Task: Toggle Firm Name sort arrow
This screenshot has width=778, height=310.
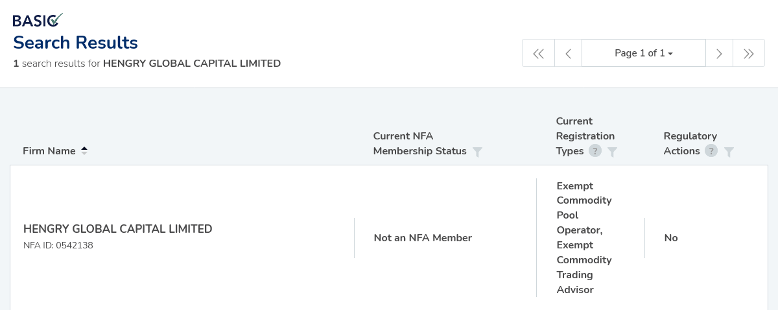Action: click(x=84, y=150)
